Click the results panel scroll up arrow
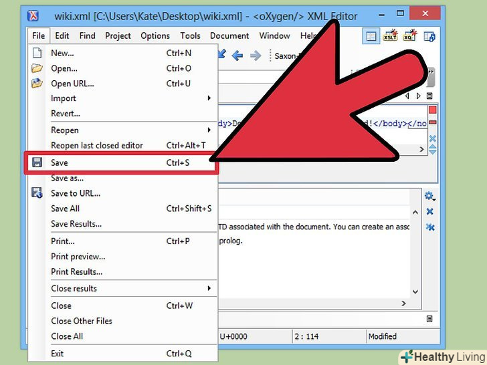The width and height of the screenshot is (487, 365). click(x=415, y=213)
